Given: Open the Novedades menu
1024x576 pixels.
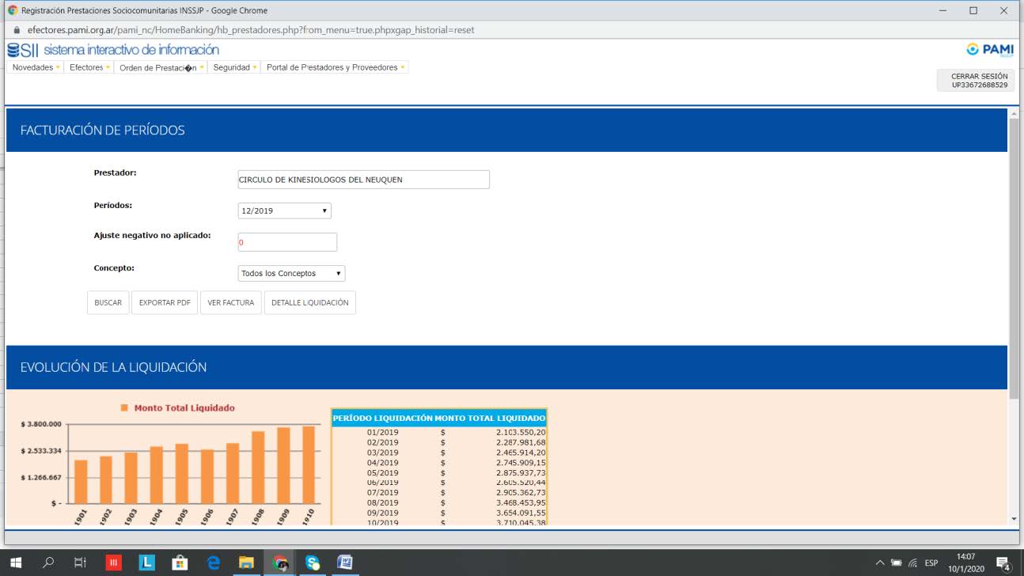Looking at the screenshot, I should [x=36, y=67].
